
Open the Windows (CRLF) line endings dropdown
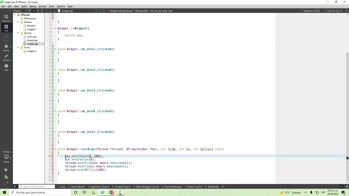[315, 11]
